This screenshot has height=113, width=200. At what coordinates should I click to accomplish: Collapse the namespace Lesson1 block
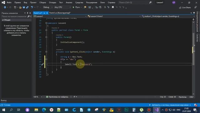click(46, 23)
